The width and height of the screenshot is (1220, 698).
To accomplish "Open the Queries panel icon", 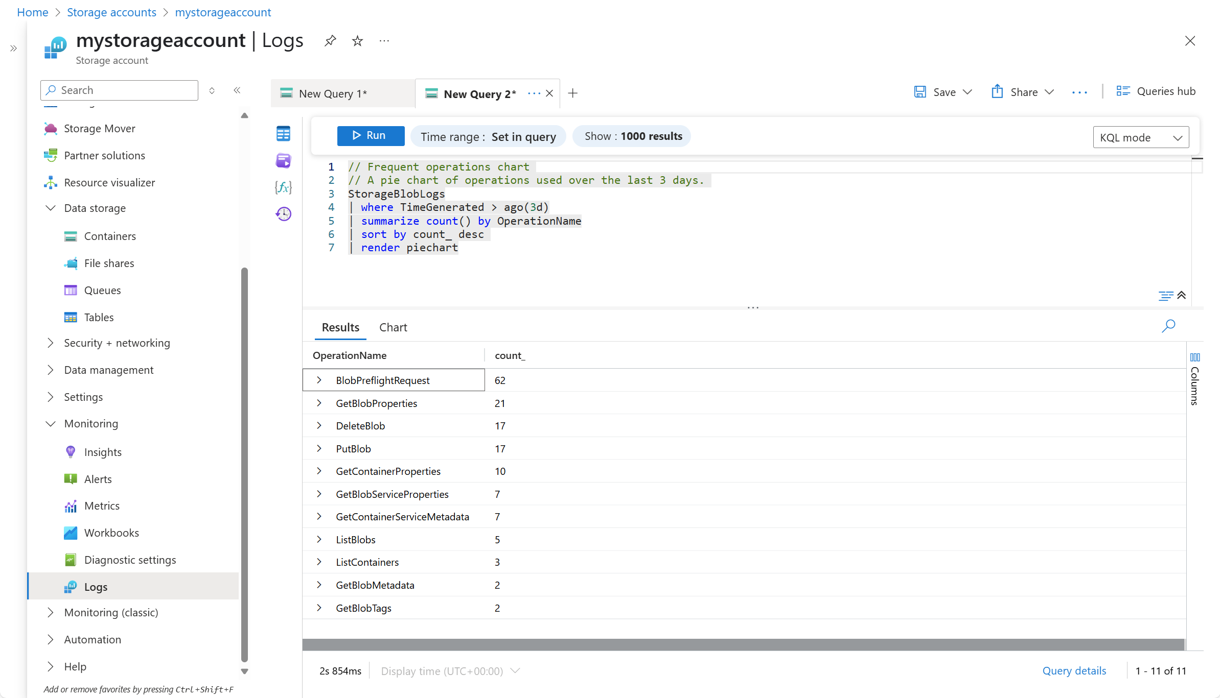I will (x=283, y=161).
